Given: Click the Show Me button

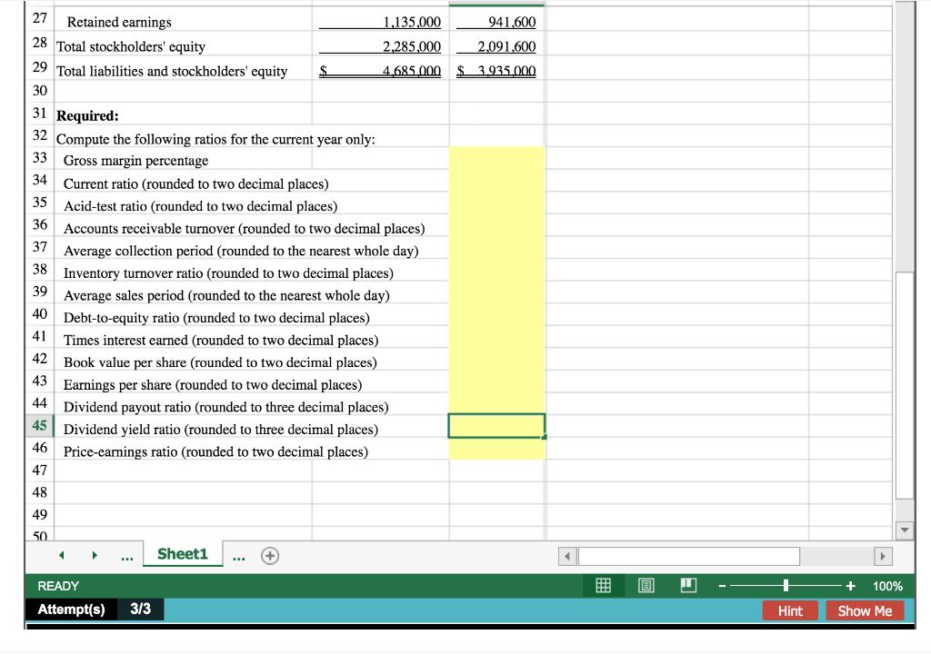Looking at the screenshot, I should (x=865, y=610).
